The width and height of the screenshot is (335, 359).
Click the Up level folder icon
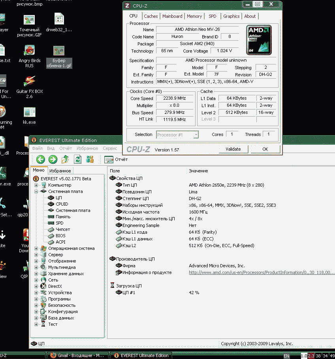66,159
